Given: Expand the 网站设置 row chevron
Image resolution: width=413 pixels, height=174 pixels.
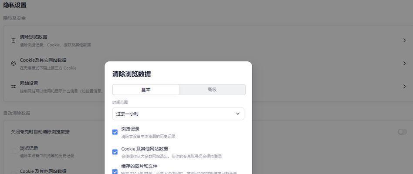Looking at the screenshot, I should [404, 87].
